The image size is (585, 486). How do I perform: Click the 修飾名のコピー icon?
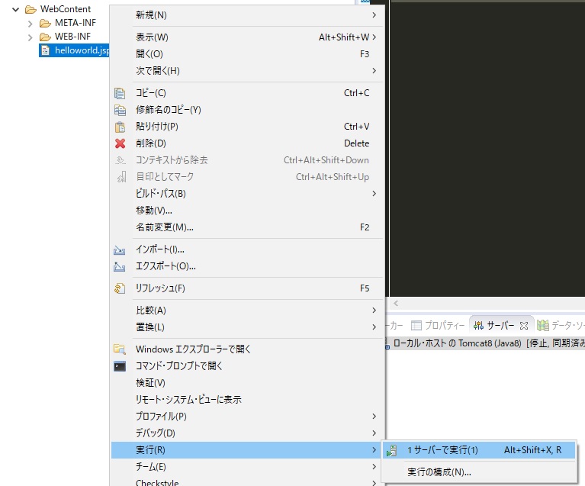(x=120, y=110)
